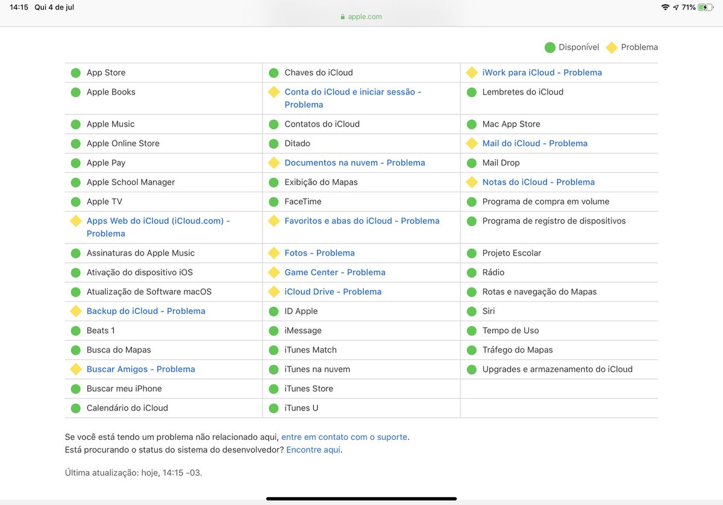Open Buscar Amigos - Problema link

tap(141, 369)
